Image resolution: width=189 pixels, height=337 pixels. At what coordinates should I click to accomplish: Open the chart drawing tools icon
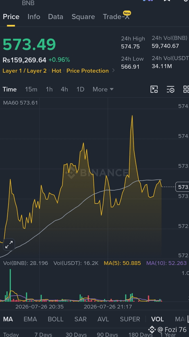pyautogui.click(x=154, y=89)
